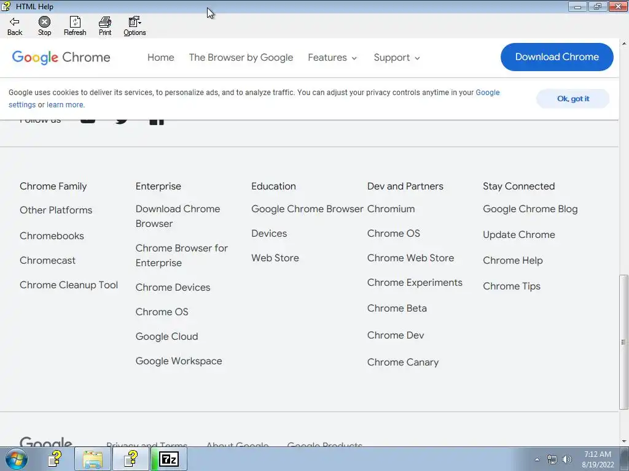Screen dimensions: 629x471
Task: Click the scrollbar up arrow
Action: [624, 44]
